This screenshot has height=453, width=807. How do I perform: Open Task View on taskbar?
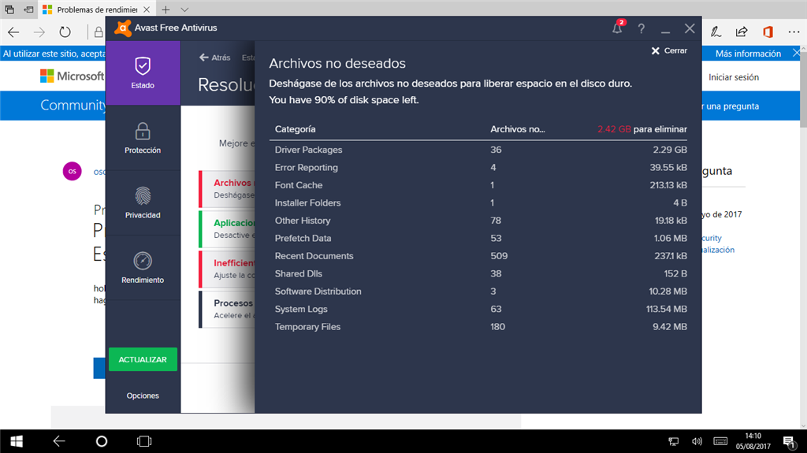coord(144,441)
